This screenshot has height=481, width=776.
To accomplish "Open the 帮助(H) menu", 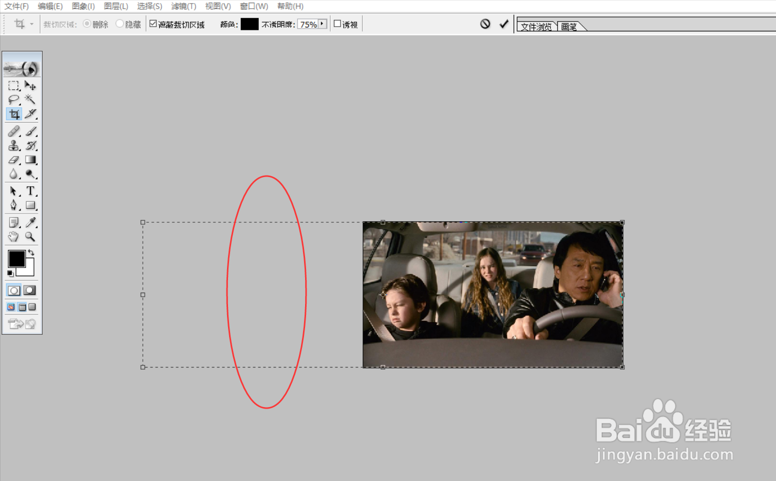I will (290, 6).
